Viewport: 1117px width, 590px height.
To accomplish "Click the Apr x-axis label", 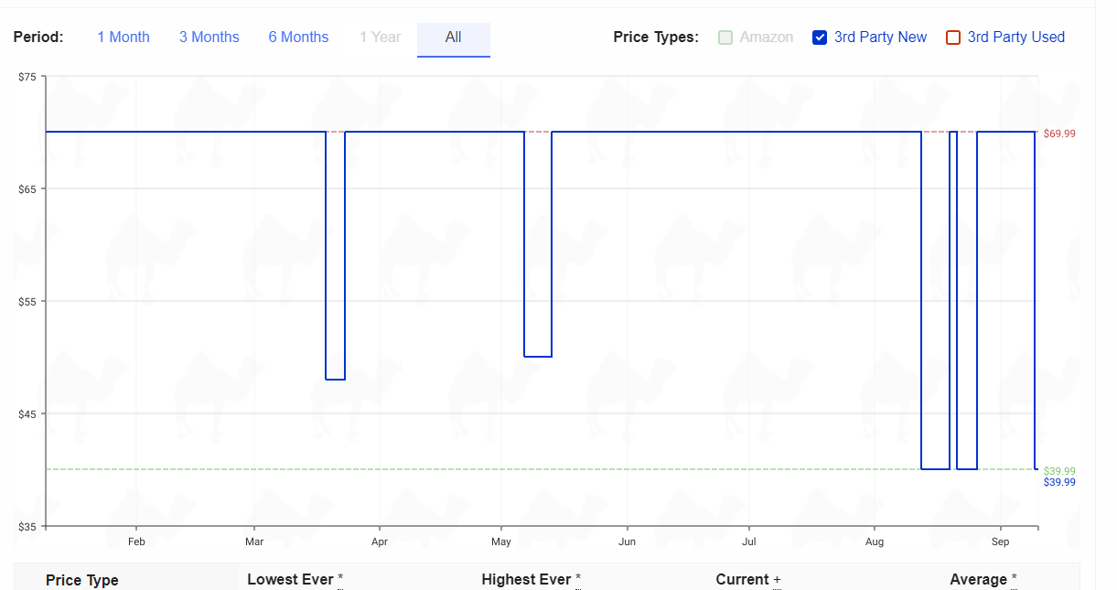I will click(380, 542).
